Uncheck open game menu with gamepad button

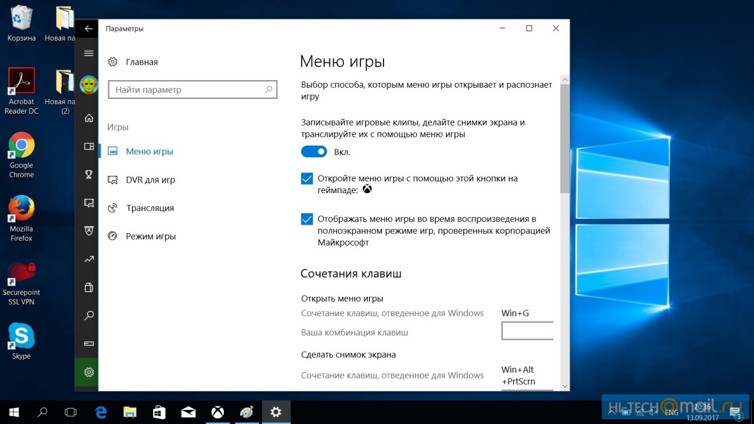click(x=307, y=178)
